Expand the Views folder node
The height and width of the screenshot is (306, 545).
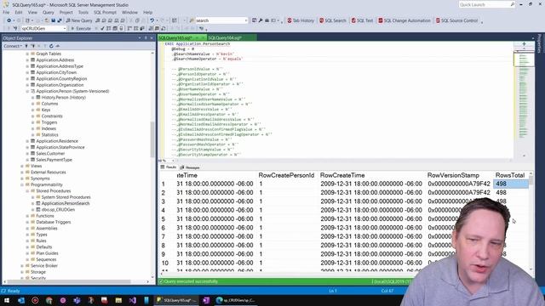coord(22,167)
